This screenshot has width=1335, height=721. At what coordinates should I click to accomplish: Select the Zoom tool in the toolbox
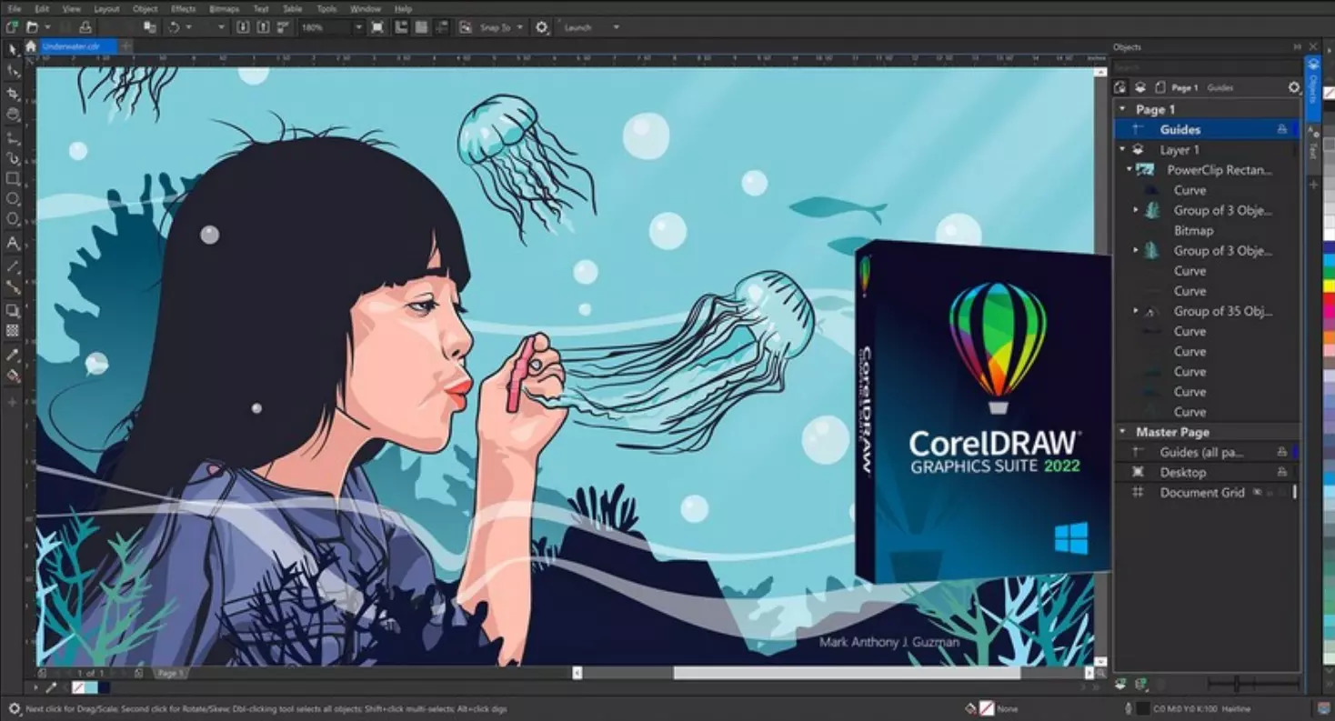[x=13, y=115]
